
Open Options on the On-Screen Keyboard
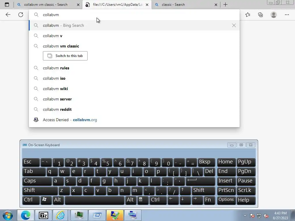pos(226,200)
